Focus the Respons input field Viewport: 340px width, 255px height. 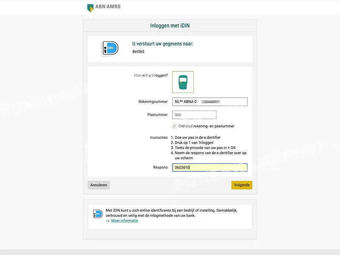(210, 167)
